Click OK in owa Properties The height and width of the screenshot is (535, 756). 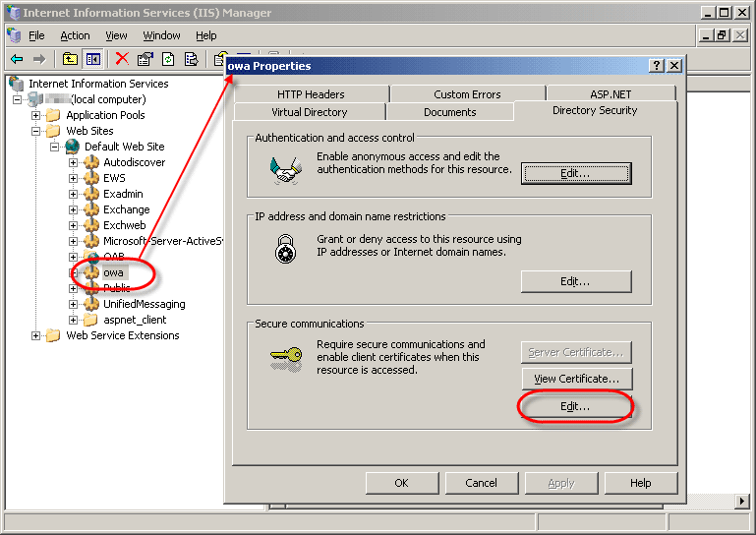pos(402,483)
